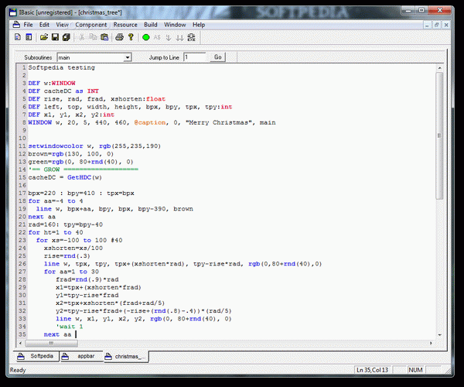Click the double down-arrow step icon
Image resolution: width=464 pixels, height=387 pixels.
coord(179,38)
